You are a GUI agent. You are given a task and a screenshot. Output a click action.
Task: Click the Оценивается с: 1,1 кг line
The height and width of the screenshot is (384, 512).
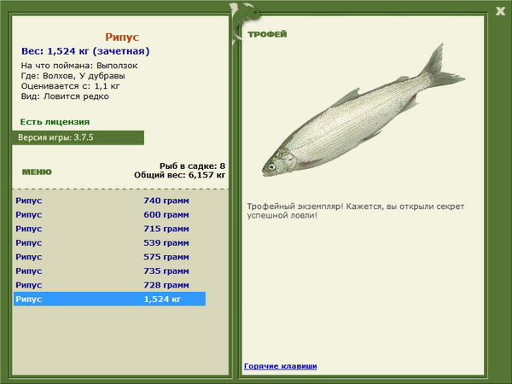[71, 86]
